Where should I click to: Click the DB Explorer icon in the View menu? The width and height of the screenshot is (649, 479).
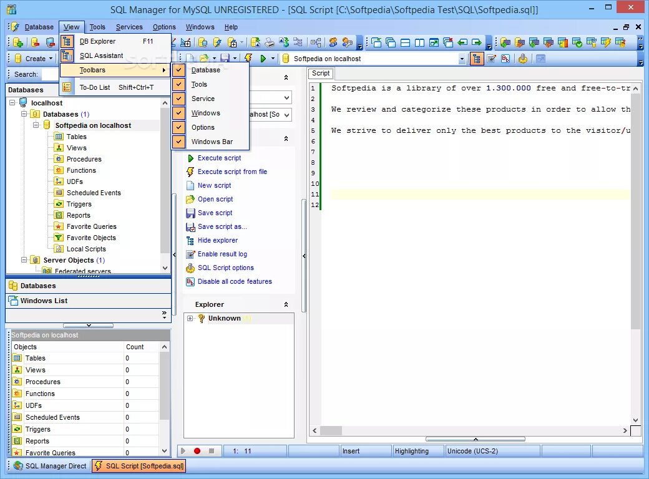point(67,41)
